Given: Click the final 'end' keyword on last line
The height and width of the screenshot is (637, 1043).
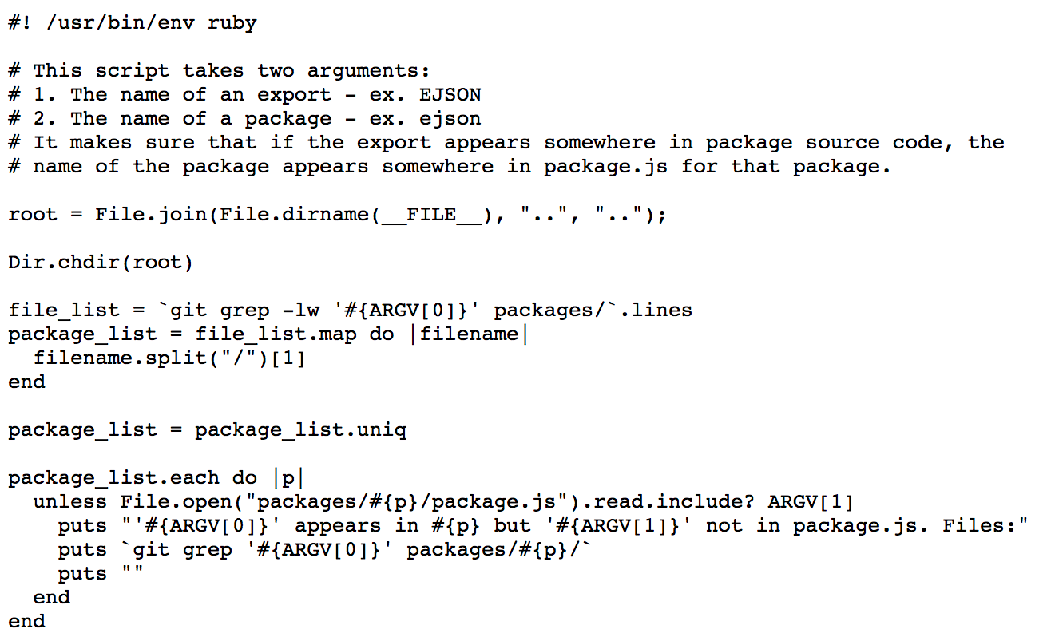Looking at the screenshot, I should click(x=26, y=621).
